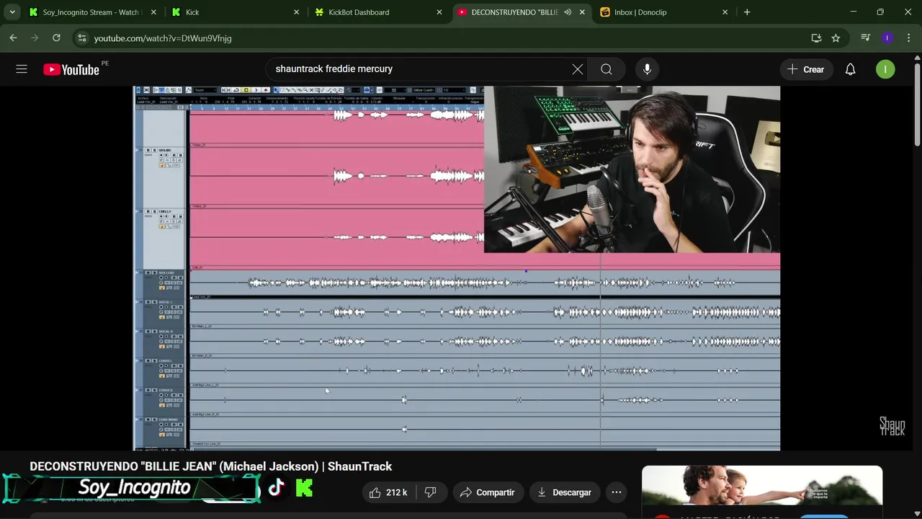The width and height of the screenshot is (922, 519).
Task: Open the tab search dropdown arrow
Action: coord(12,12)
